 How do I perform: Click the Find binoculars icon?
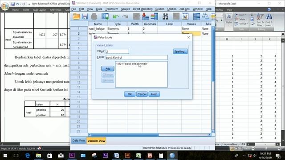(x=165, y=16)
